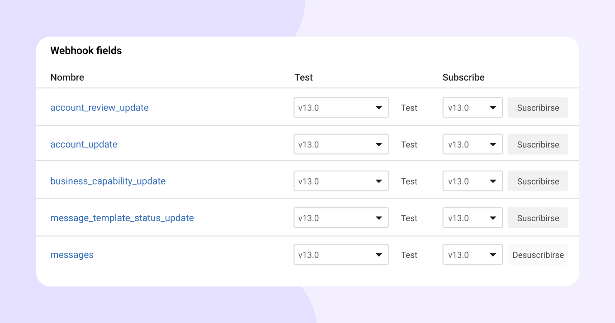Screen dimensions: 615x323
Task: Open the message_template_status_update field link
Action: click(122, 218)
